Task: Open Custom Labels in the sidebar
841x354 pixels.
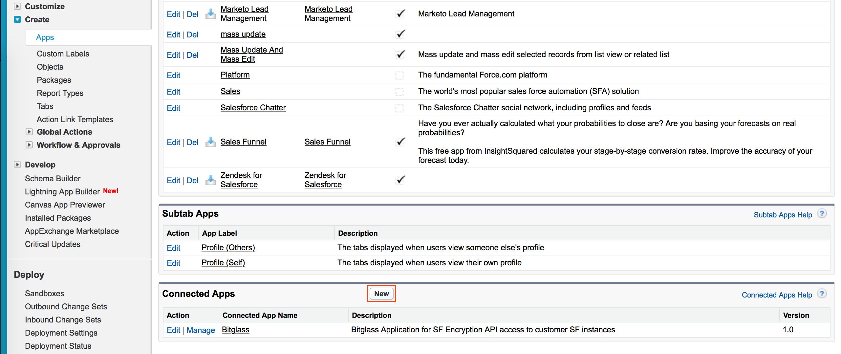Action: click(x=63, y=54)
